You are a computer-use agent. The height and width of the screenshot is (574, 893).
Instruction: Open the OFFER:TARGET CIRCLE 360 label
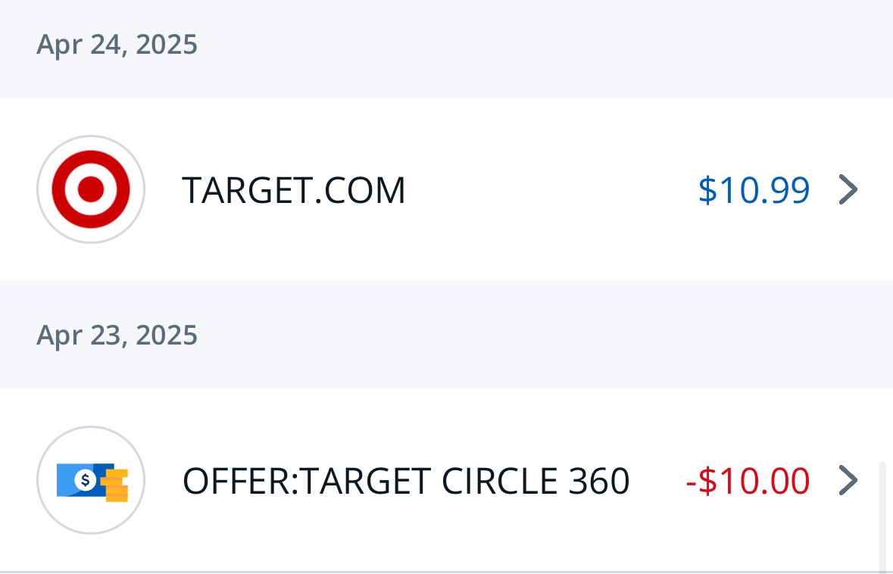(405, 481)
